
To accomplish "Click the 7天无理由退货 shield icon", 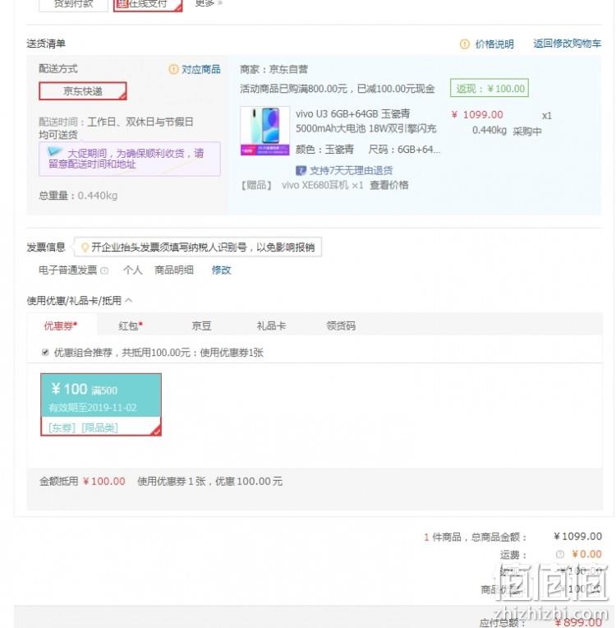I will pos(301,171).
